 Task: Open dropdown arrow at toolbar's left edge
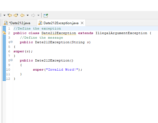(4, 15)
